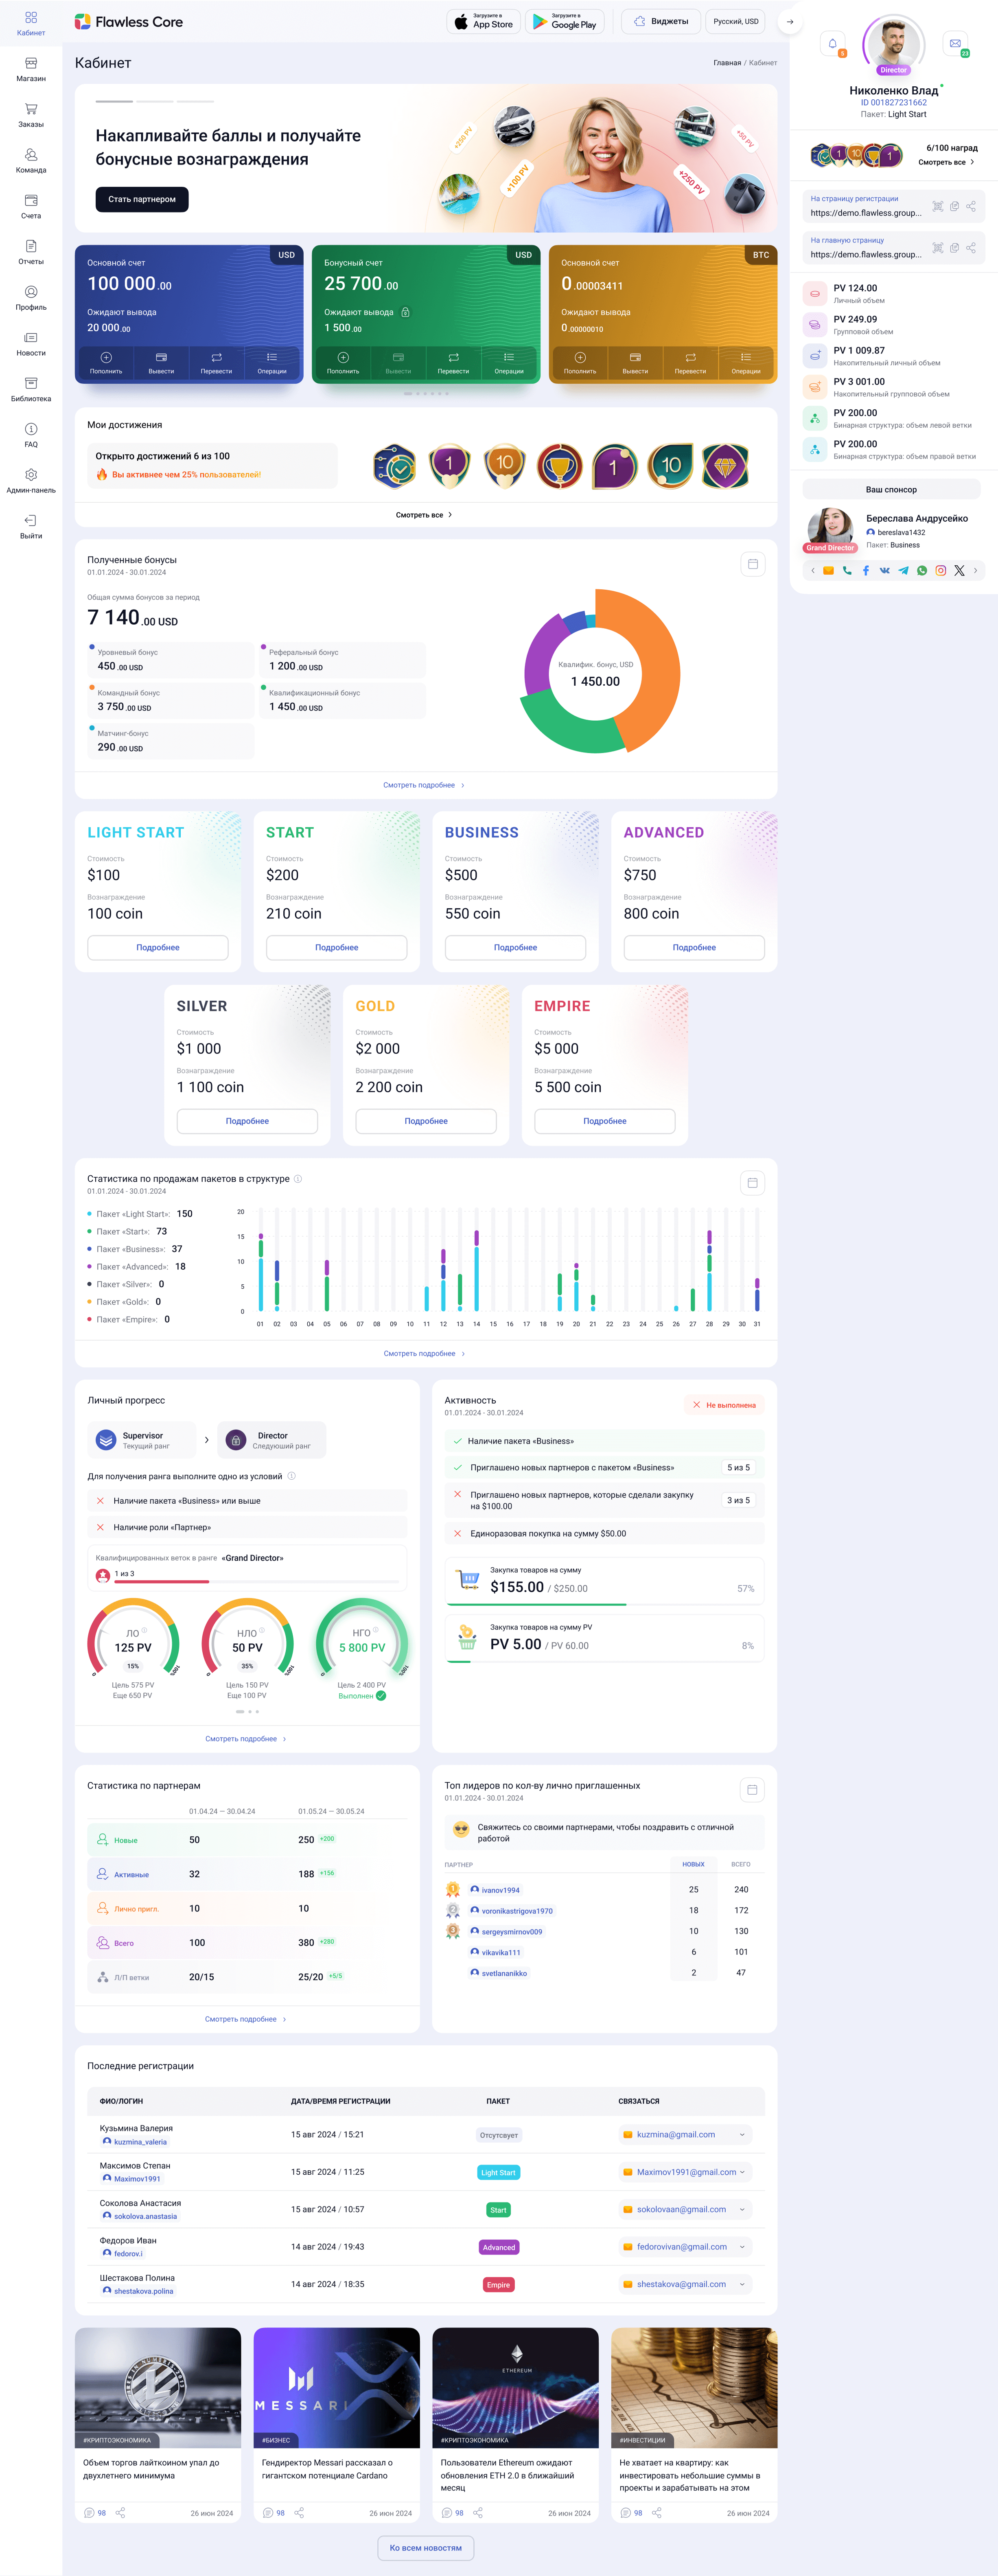Copy the main page referral link

pyautogui.click(x=954, y=247)
